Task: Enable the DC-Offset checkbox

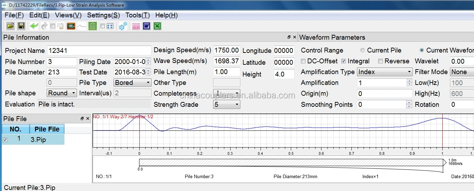Action: (x=303, y=61)
